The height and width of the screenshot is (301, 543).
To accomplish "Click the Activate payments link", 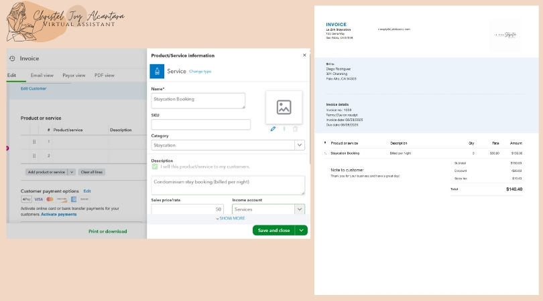I will coord(59,214).
